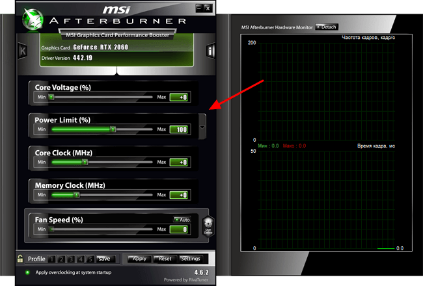This screenshot has height=286, width=423.
Task: Click the Core Voltage slider handle
Action: coord(51,97)
